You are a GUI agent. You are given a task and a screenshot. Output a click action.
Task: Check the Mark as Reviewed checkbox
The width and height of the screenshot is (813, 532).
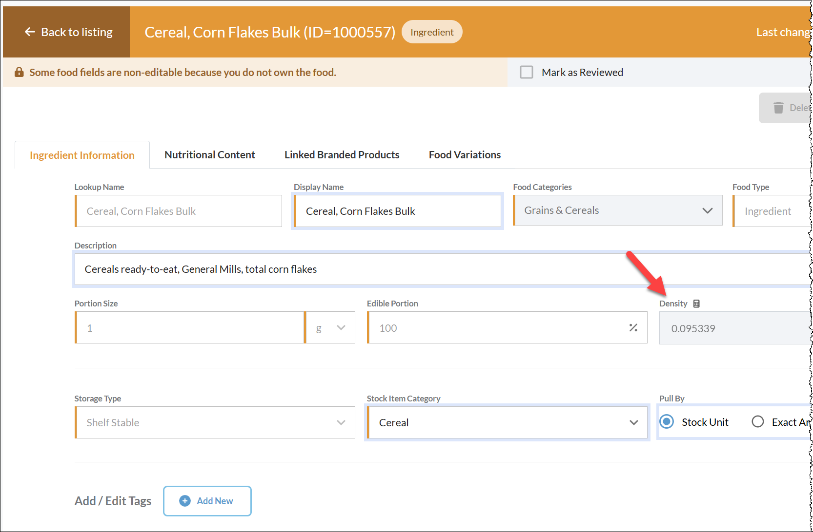(x=527, y=72)
